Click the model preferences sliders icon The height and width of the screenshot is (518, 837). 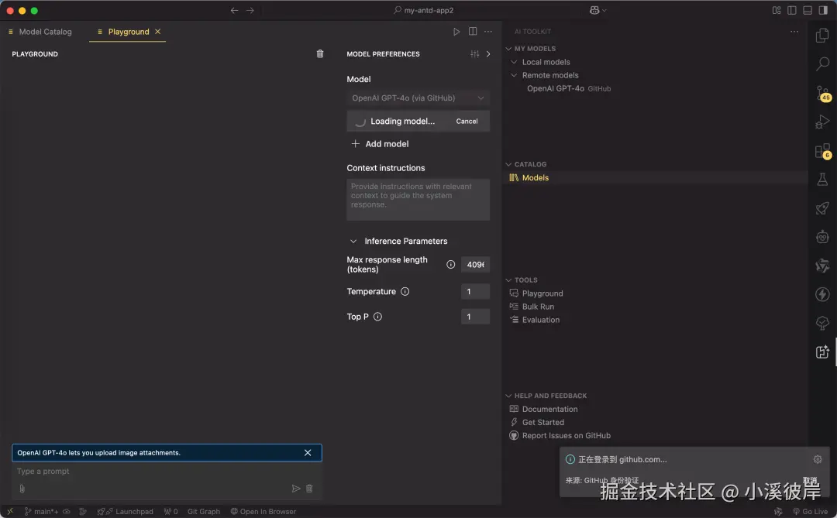point(474,54)
